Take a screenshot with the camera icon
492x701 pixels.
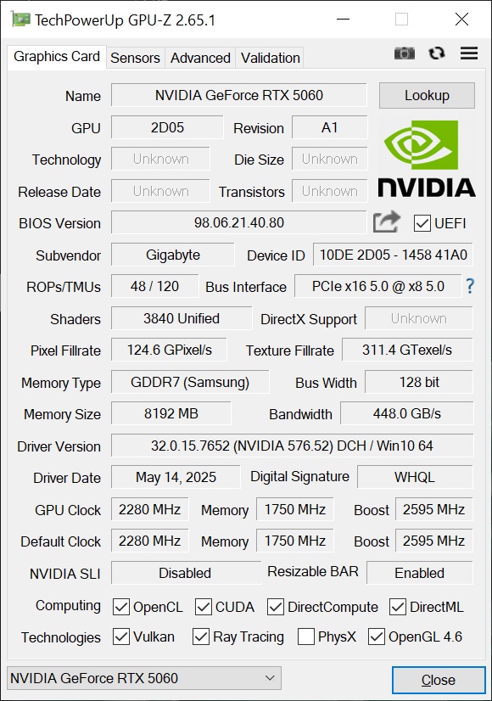(x=404, y=53)
